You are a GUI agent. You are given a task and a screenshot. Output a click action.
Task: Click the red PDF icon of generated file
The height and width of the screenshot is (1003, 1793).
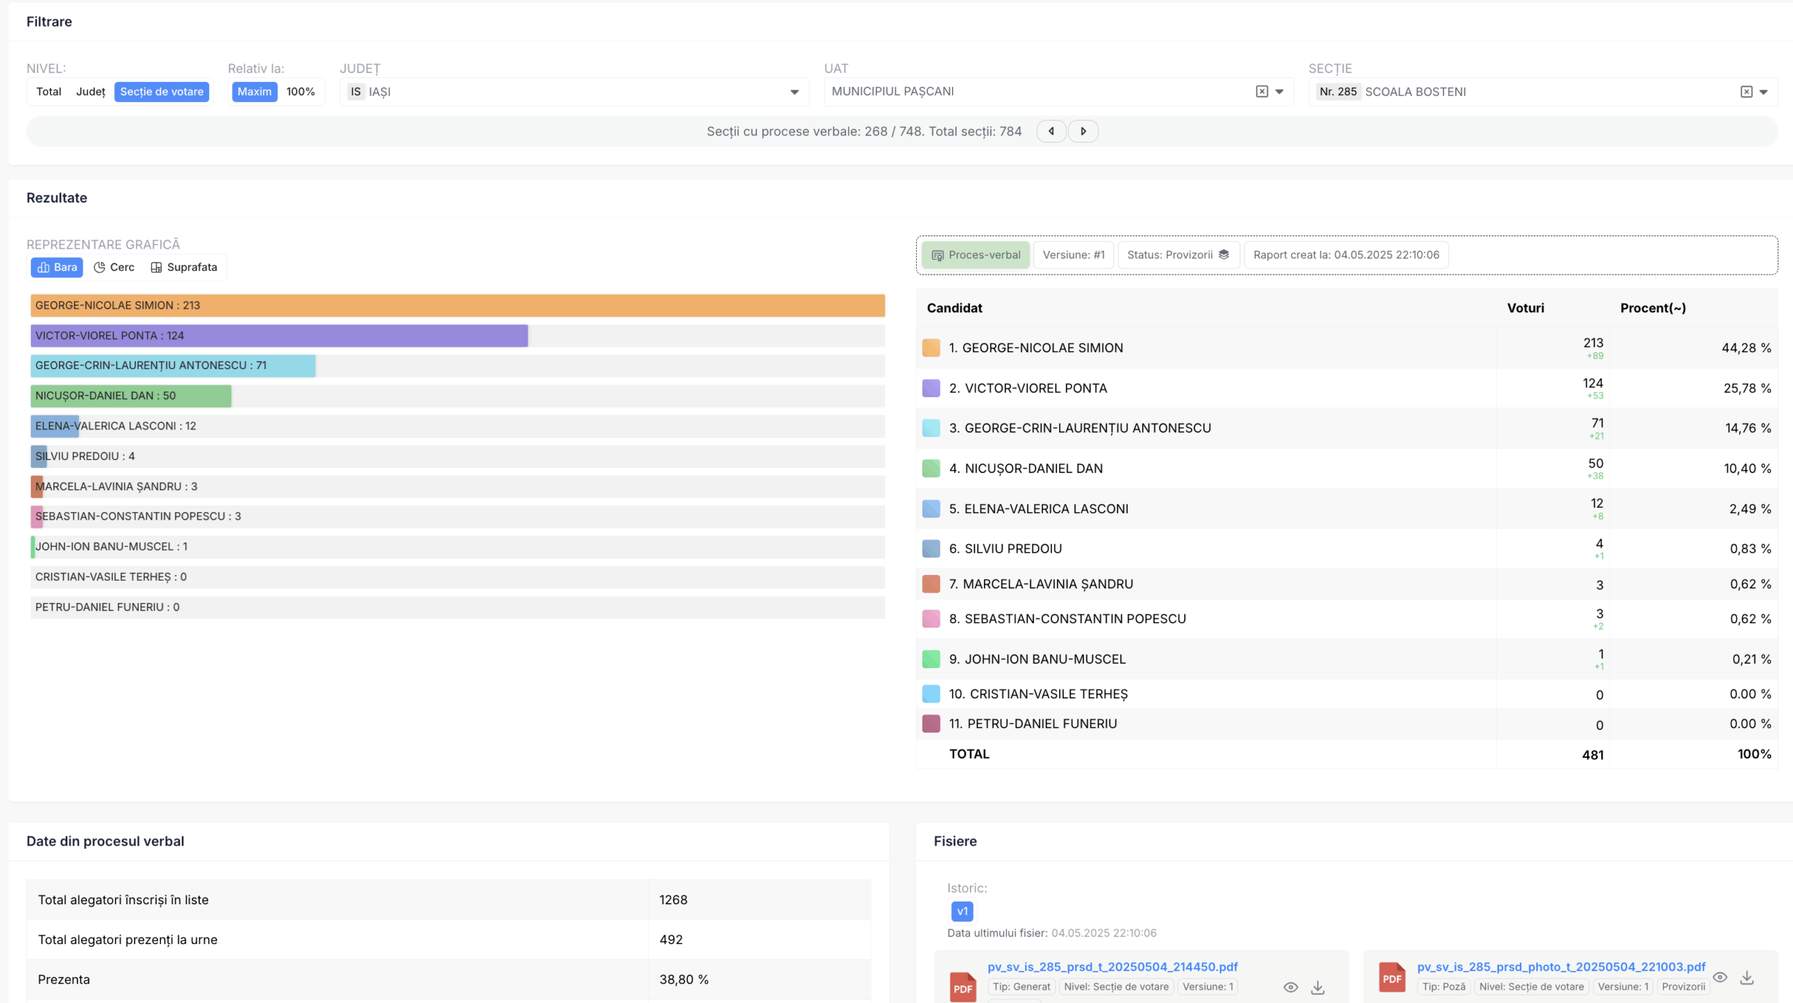pos(962,987)
